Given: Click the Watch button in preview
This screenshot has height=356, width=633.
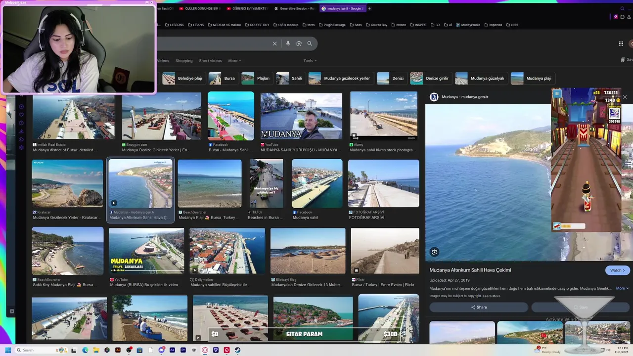Looking at the screenshot, I should [x=618, y=270].
